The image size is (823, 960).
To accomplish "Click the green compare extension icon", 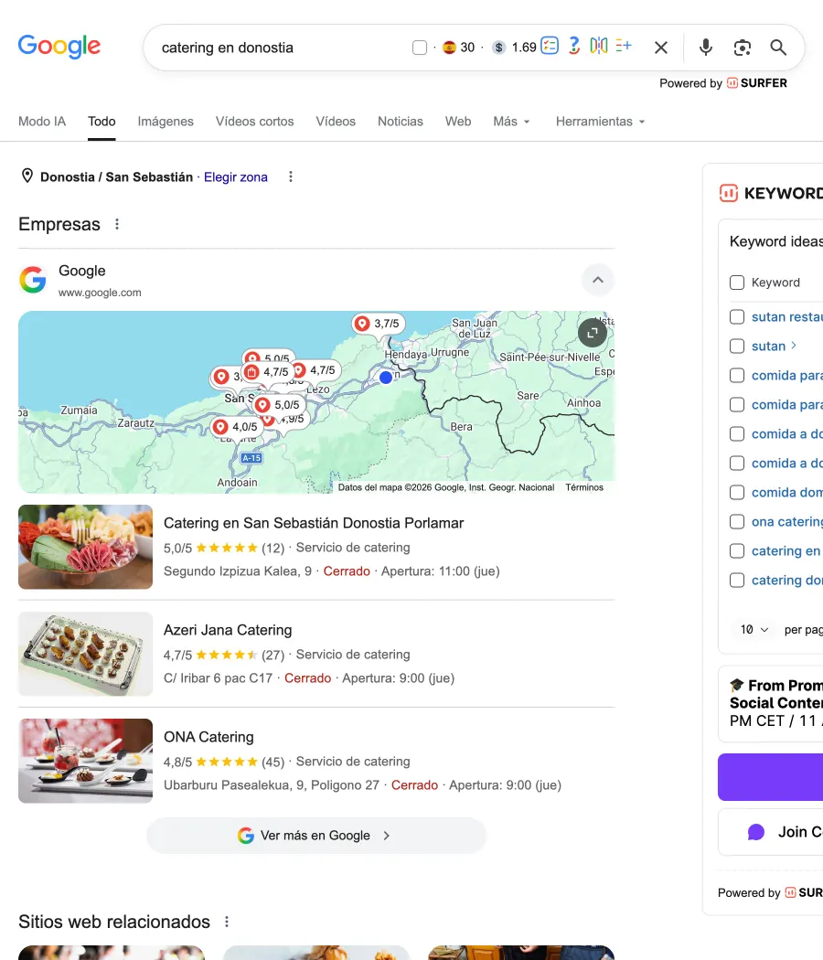I will pyautogui.click(x=598, y=46).
